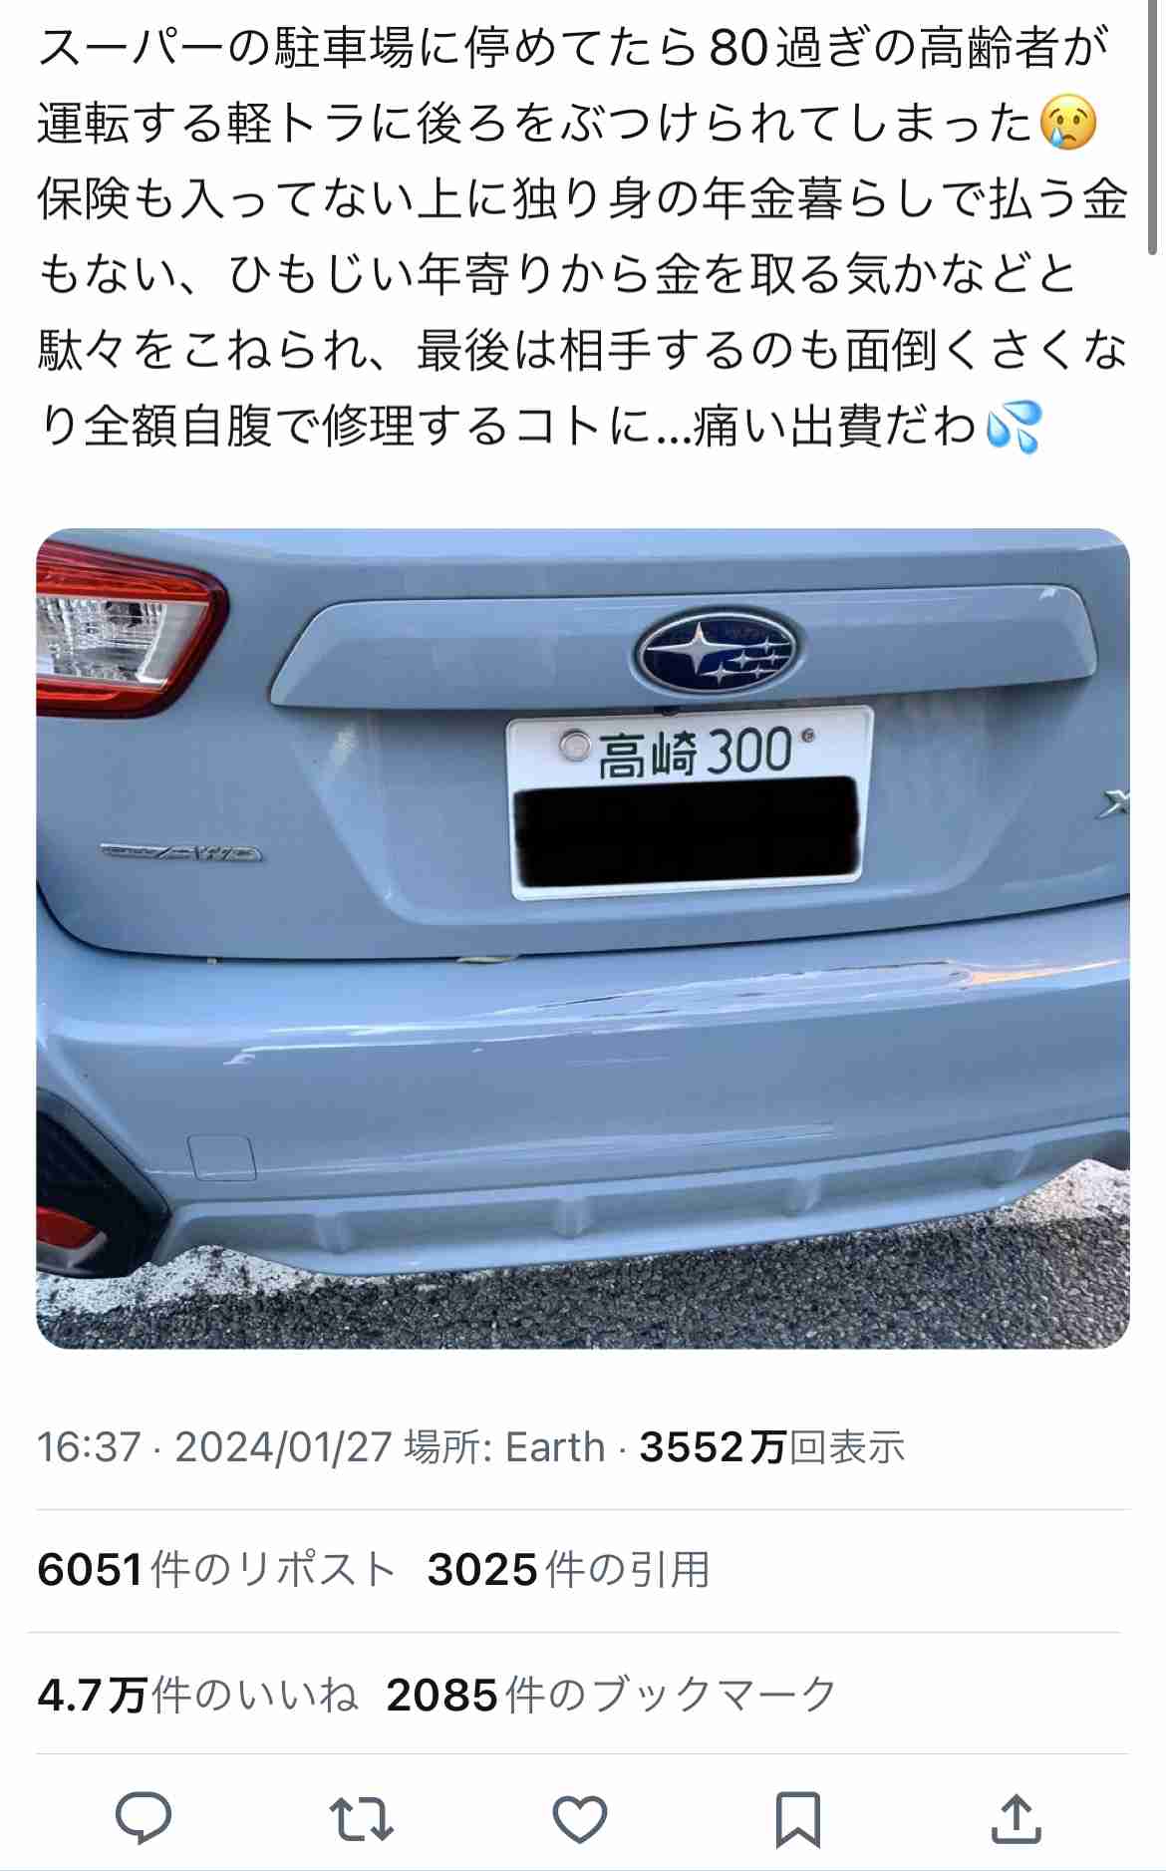Tap the reply speech bubble icon
This screenshot has height=1871, width=1166.
click(144, 1818)
